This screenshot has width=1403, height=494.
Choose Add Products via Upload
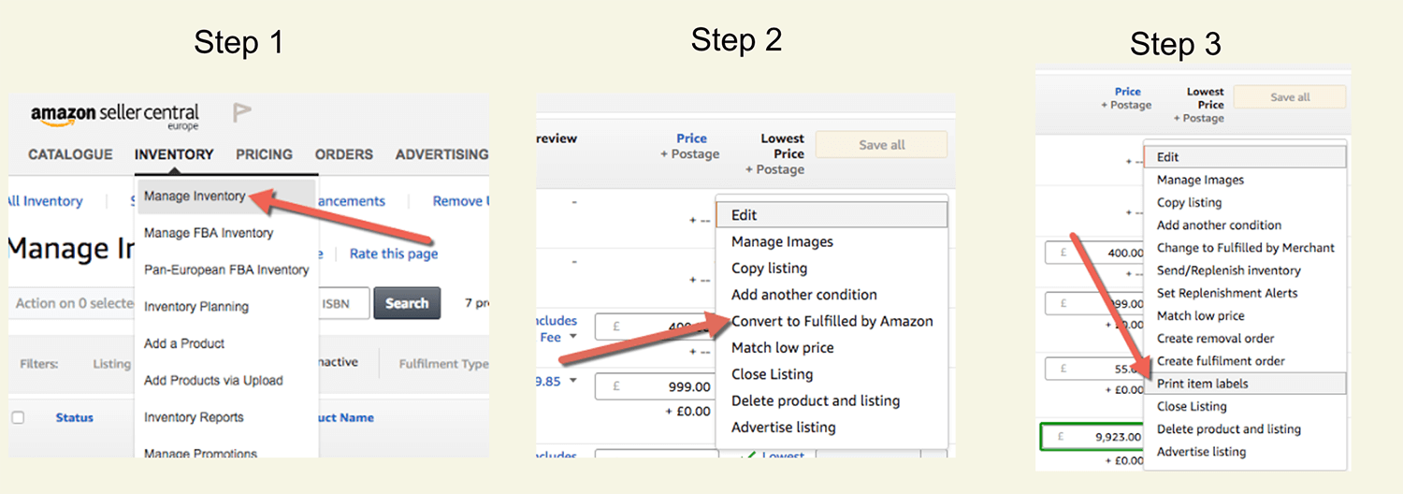tap(213, 381)
